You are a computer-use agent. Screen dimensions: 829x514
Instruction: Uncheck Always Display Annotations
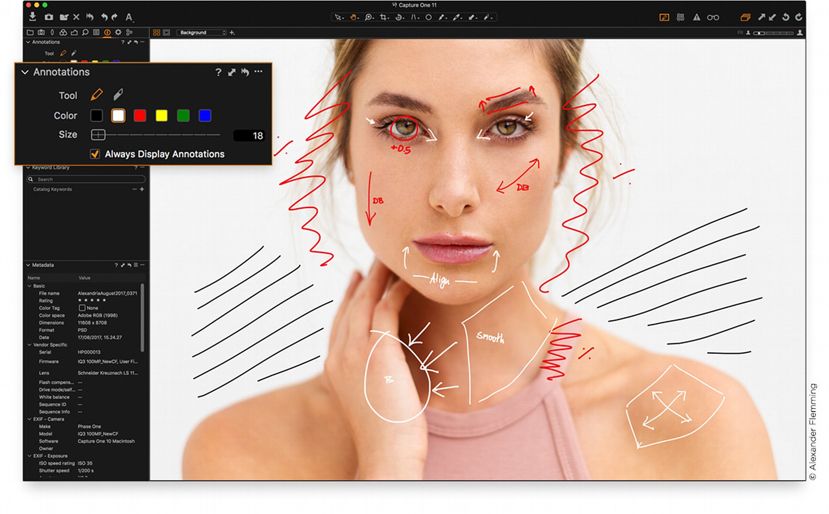[x=95, y=154]
